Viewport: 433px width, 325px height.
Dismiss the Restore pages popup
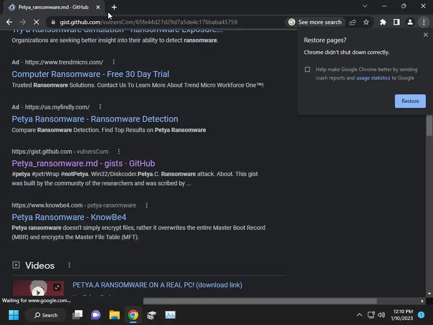(x=425, y=35)
